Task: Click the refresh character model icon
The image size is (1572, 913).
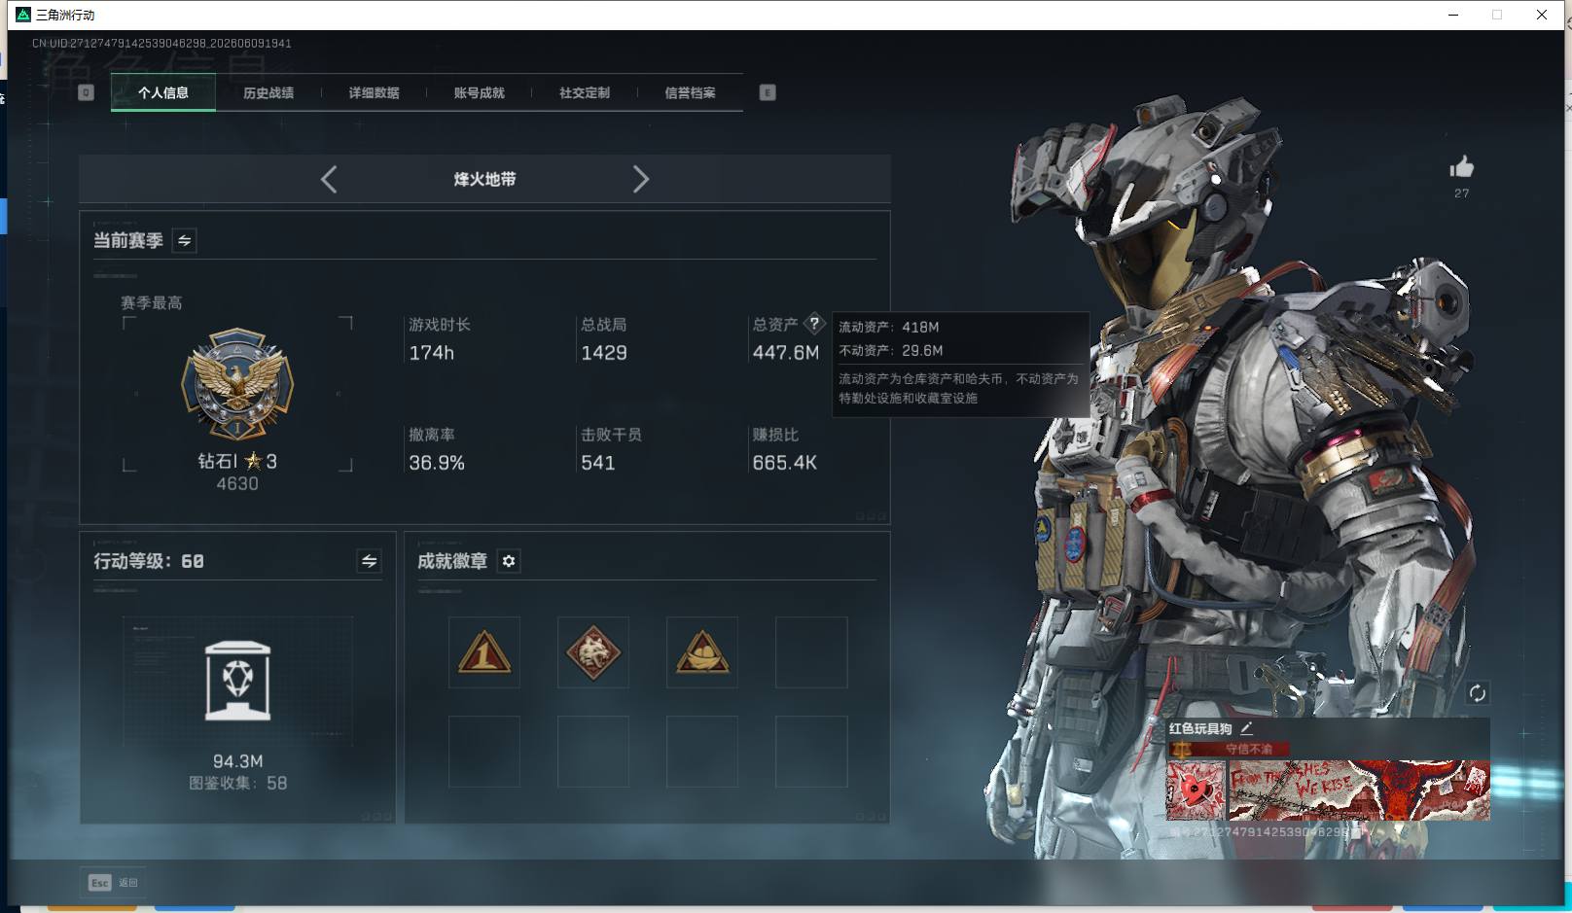Action: [x=1477, y=693]
